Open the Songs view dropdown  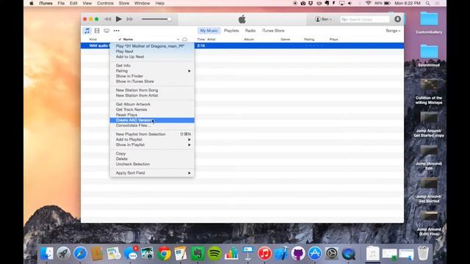coord(393,31)
